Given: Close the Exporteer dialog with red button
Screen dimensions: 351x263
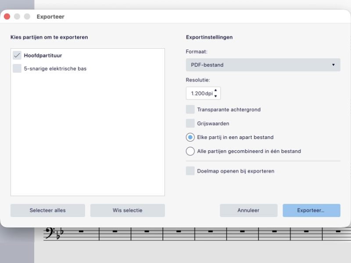Looking at the screenshot, I should tap(7, 17).
